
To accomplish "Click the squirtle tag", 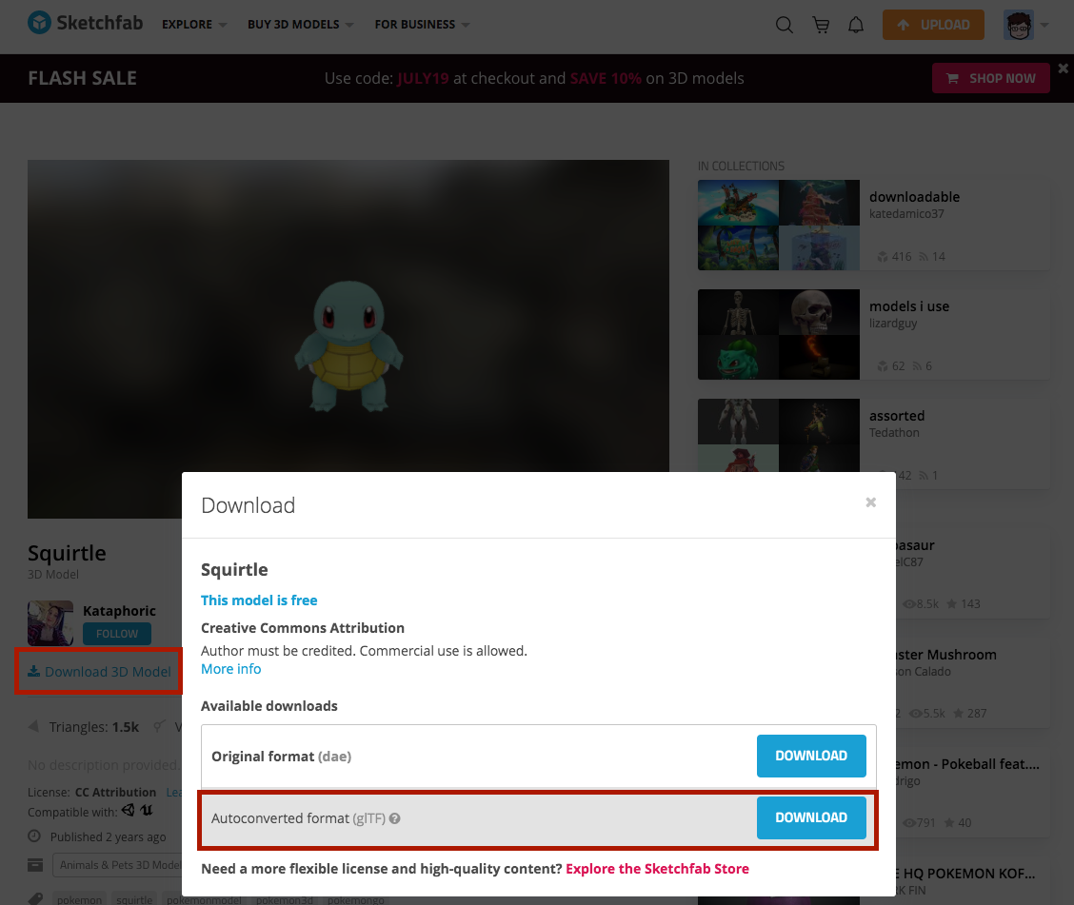I will point(134,899).
